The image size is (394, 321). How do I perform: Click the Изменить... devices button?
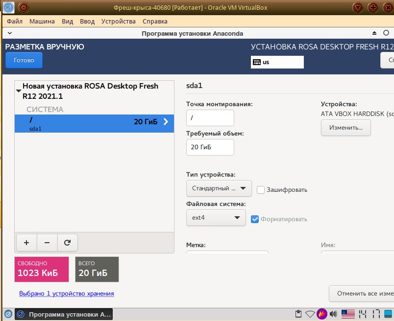345,128
